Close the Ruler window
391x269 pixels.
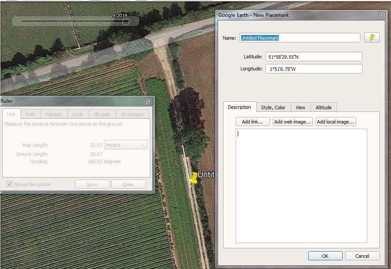click(x=149, y=101)
